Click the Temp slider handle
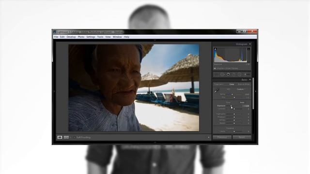 (232, 95)
